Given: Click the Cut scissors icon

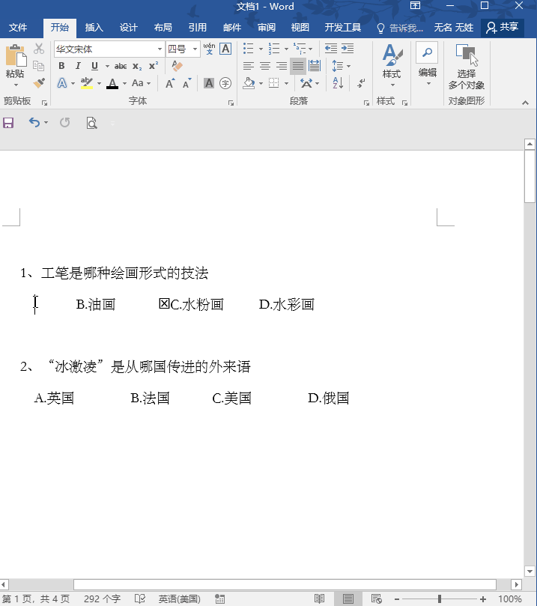Looking at the screenshot, I should [39, 49].
